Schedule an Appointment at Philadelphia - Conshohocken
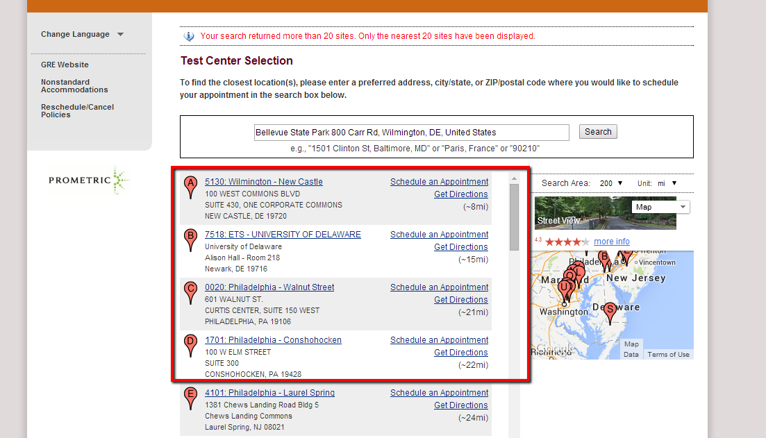Image resolution: width=766 pixels, height=438 pixels. click(439, 340)
